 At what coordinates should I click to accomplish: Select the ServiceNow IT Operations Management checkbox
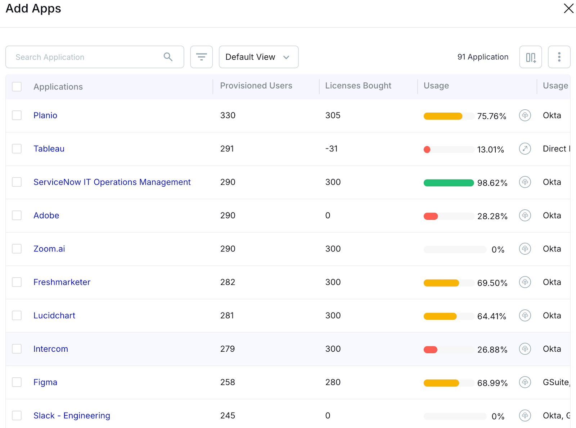pos(17,182)
